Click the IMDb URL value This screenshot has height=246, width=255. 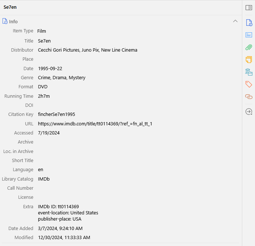95,124
